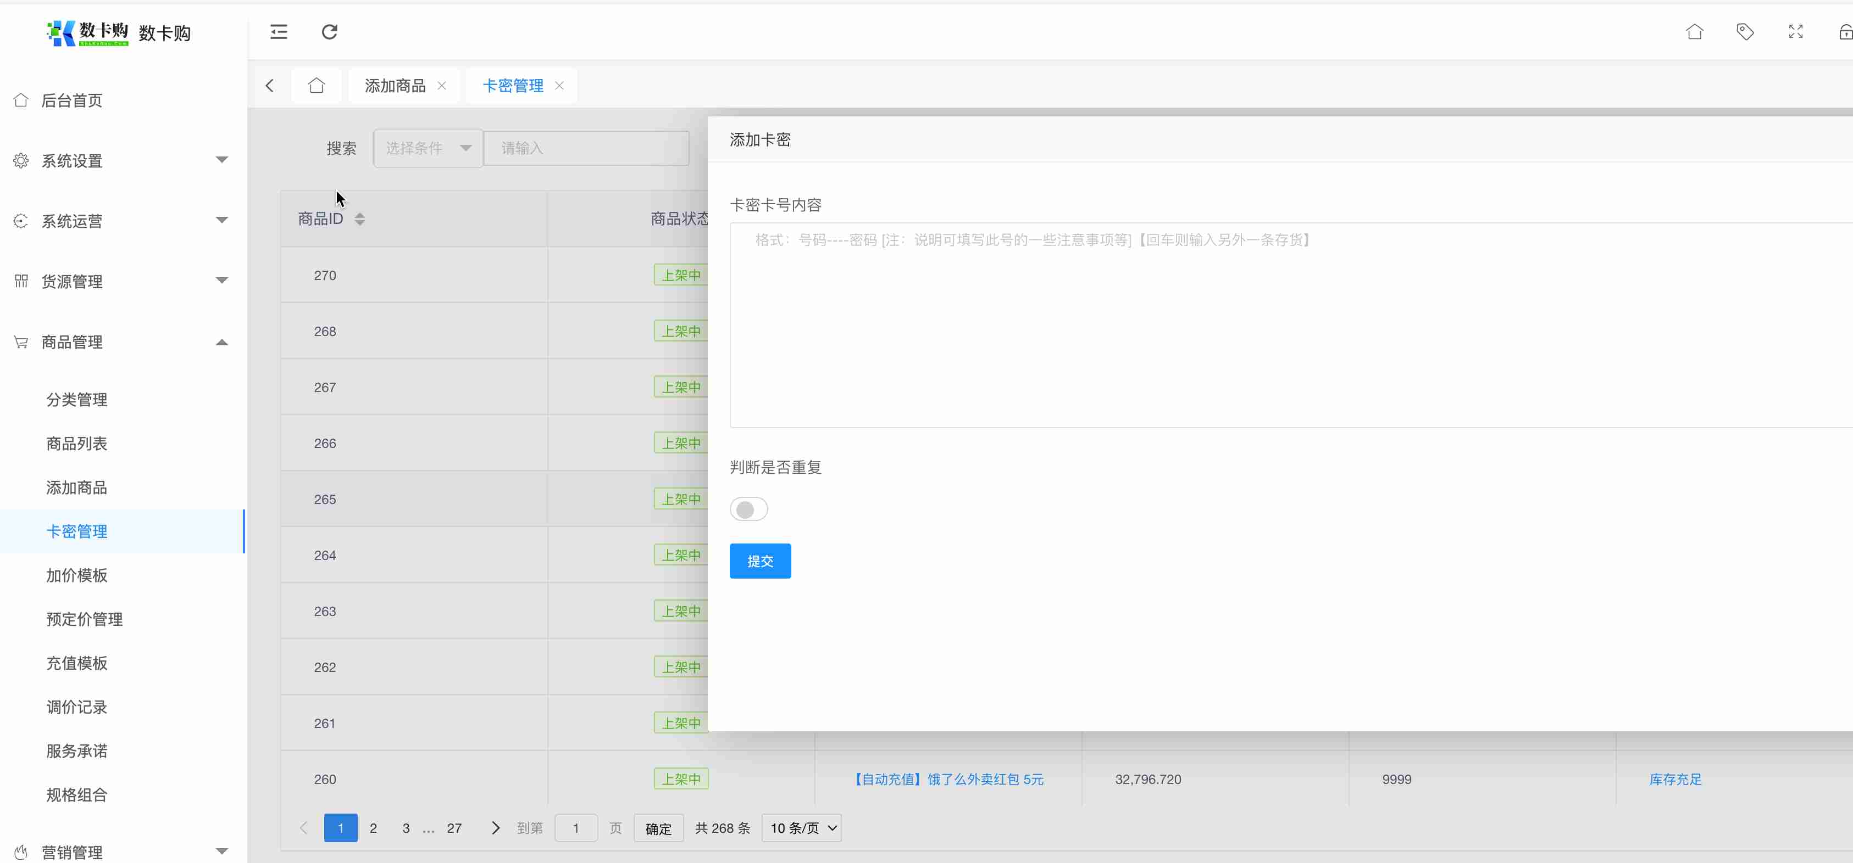
Task: Toggle the 判断是否重复 switch
Action: pyautogui.click(x=748, y=509)
